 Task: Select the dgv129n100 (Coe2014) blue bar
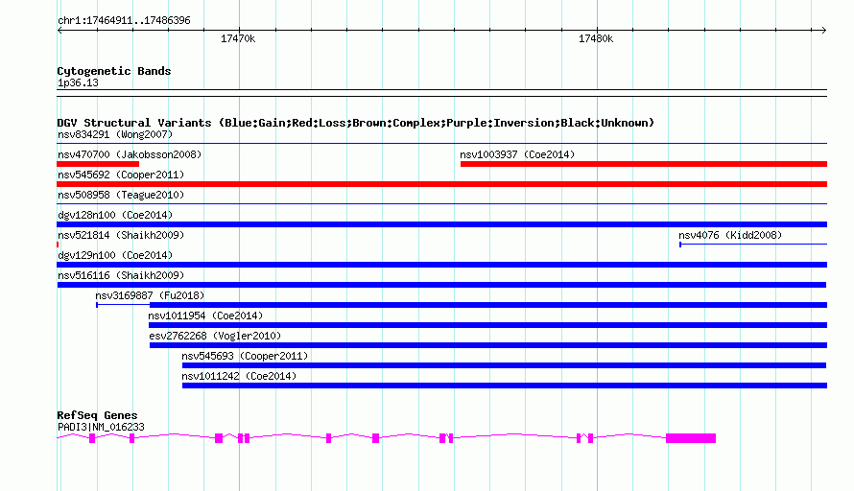tap(441, 265)
